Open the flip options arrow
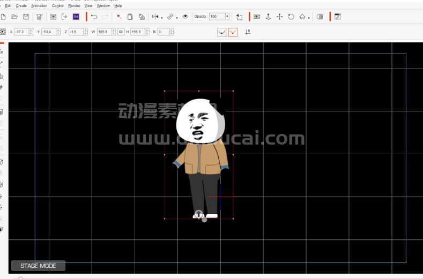423x279 pixels. click(161, 18)
